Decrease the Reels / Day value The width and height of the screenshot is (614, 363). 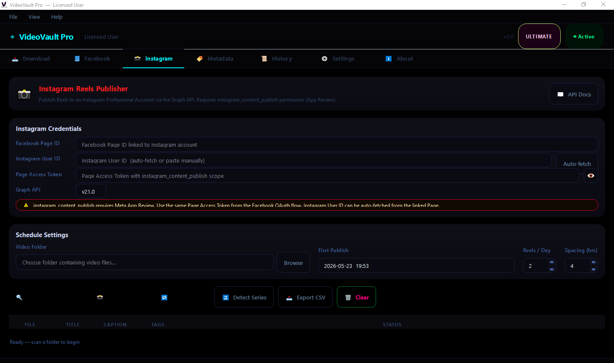tap(552, 269)
